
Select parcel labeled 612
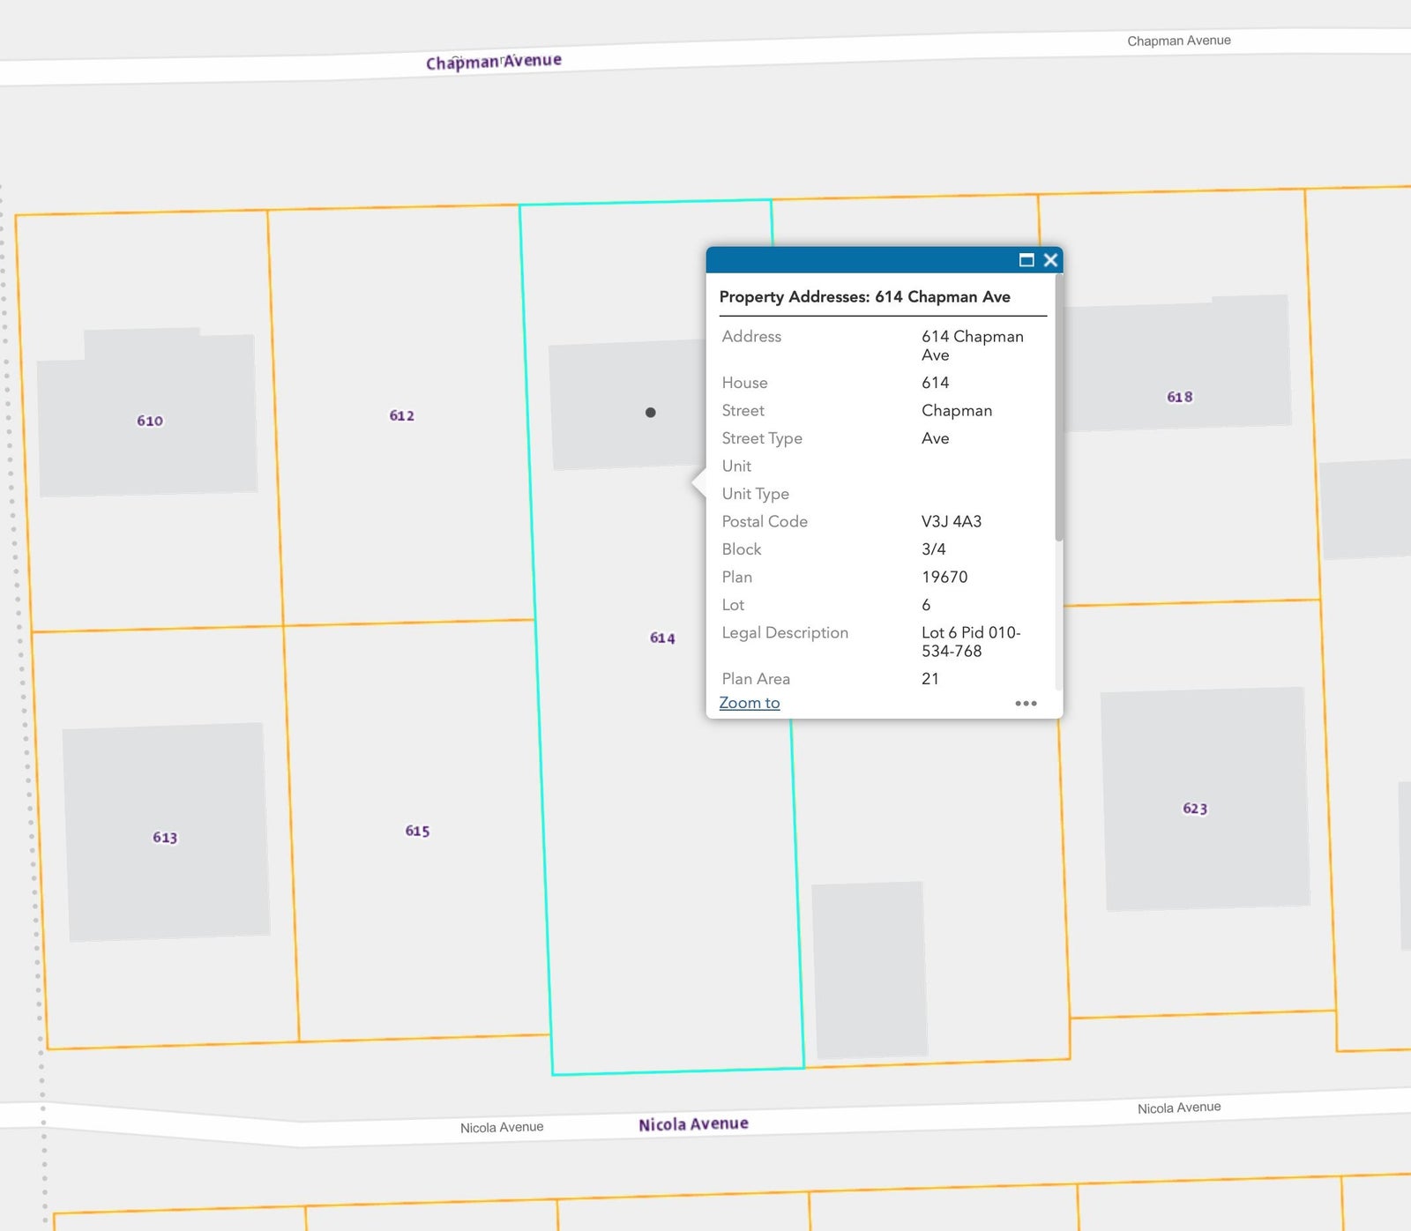click(402, 416)
